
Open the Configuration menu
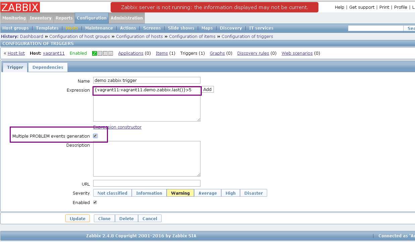pos(92,18)
